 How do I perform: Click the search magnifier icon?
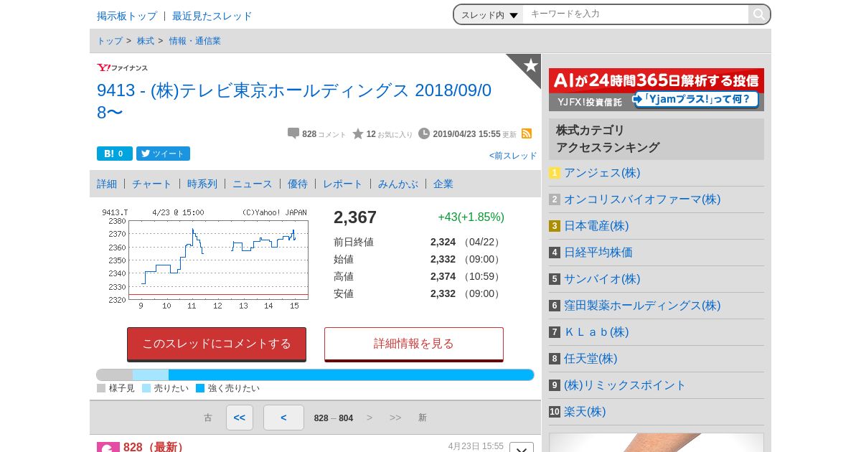[x=758, y=14]
